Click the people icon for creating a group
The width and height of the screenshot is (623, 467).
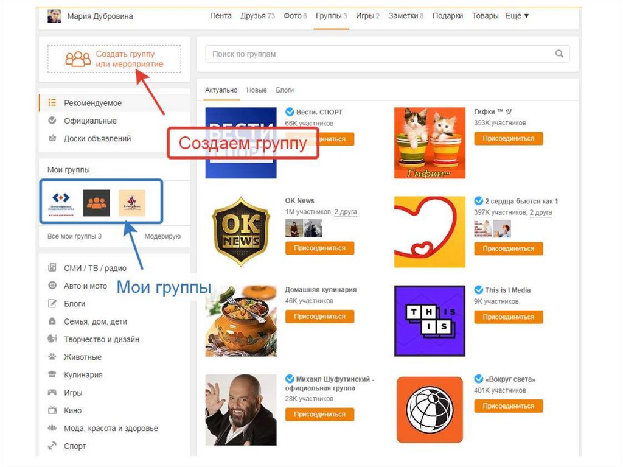[78, 59]
